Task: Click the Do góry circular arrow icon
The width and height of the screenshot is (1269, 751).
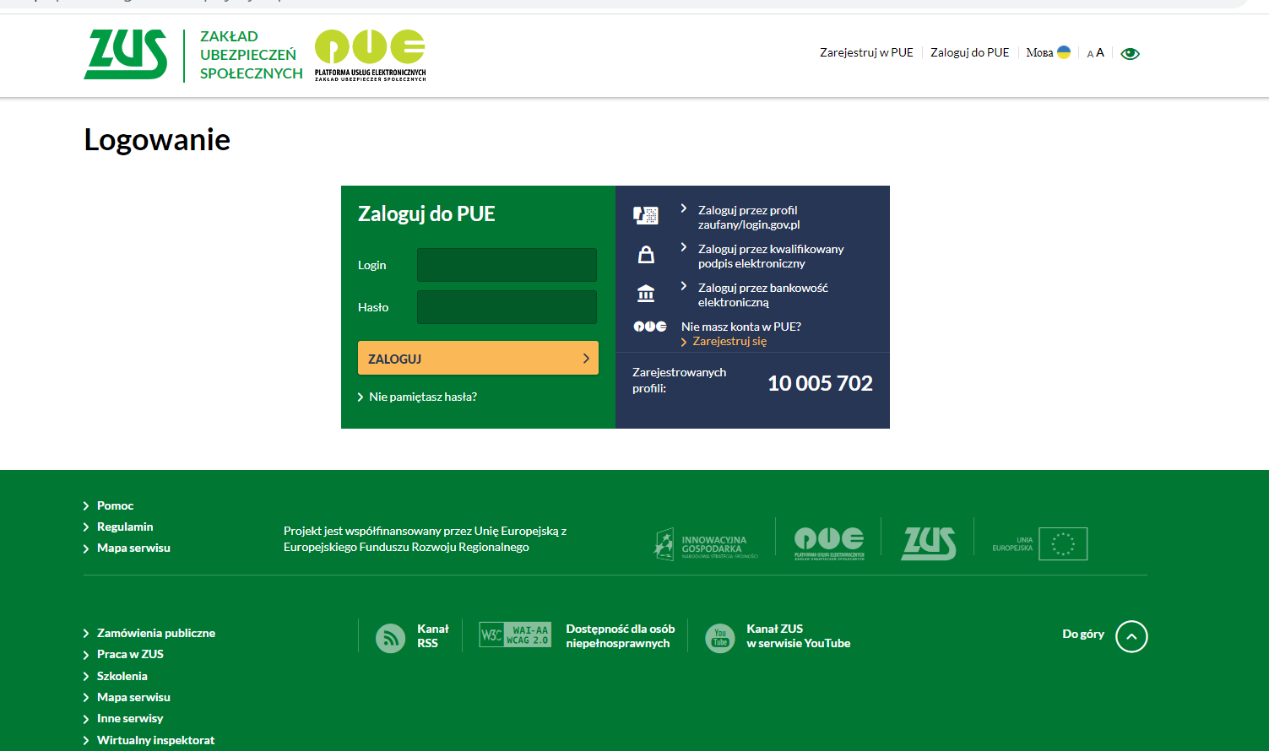Action: [x=1131, y=636]
